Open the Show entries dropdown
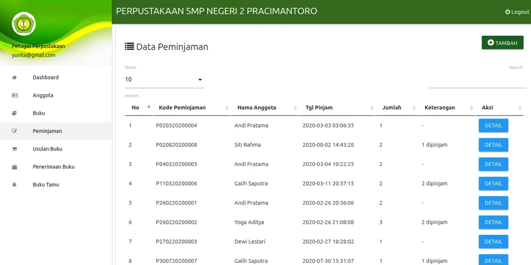This screenshot has height=265, width=531. 164,79
